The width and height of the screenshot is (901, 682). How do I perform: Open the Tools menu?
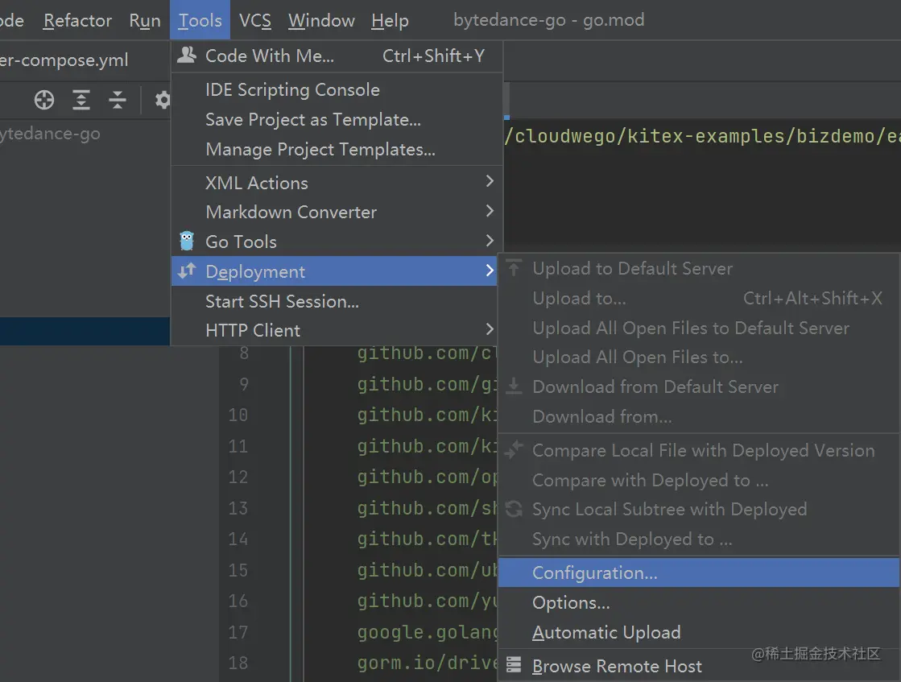coord(200,20)
